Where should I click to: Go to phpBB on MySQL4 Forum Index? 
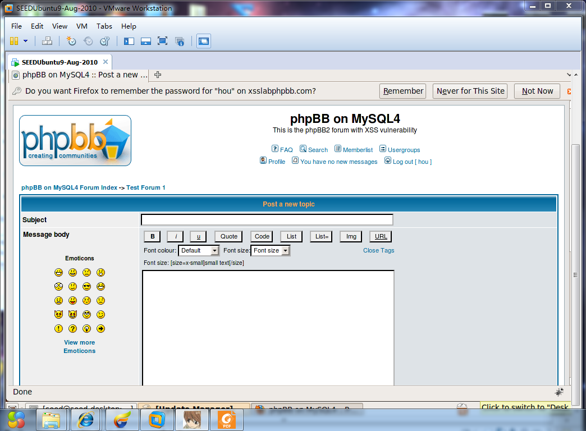[69, 187]
